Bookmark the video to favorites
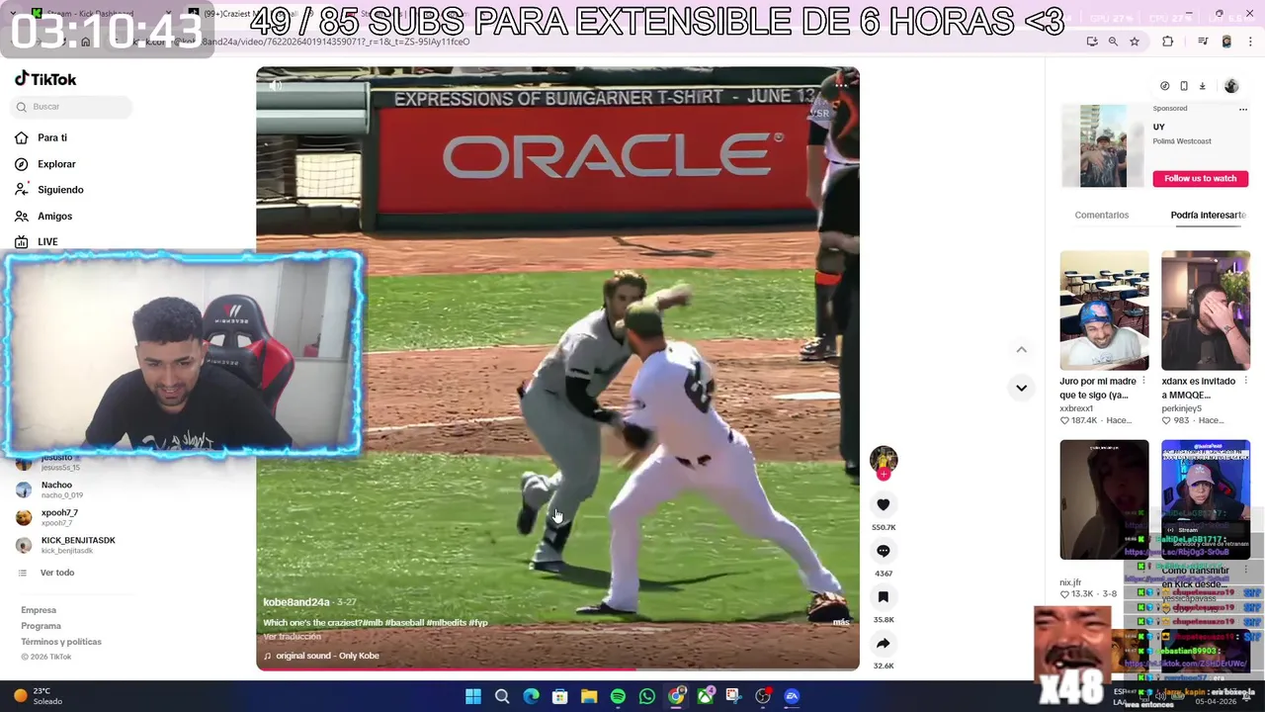 [884, 597]
